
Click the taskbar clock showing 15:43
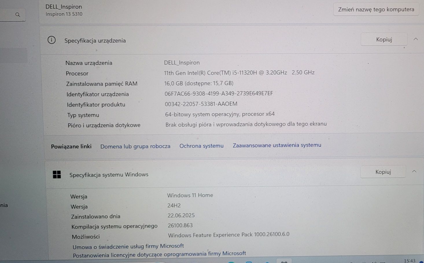(x=410, y=260)
